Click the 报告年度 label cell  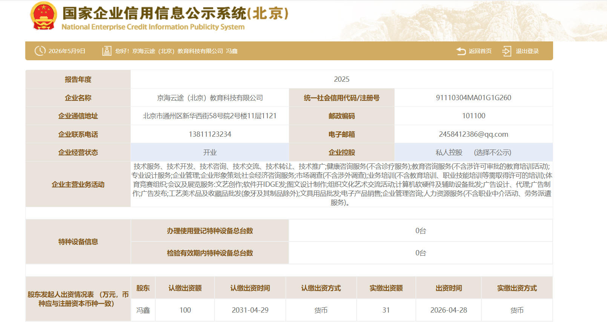[78, 79]
